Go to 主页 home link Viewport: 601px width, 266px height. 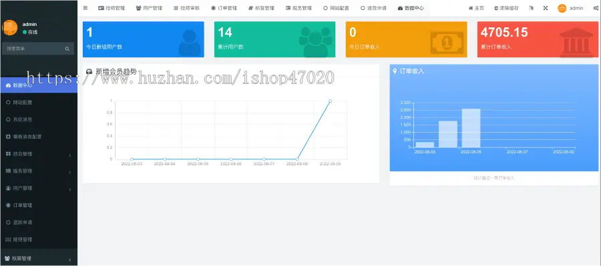tap(476, 8)
